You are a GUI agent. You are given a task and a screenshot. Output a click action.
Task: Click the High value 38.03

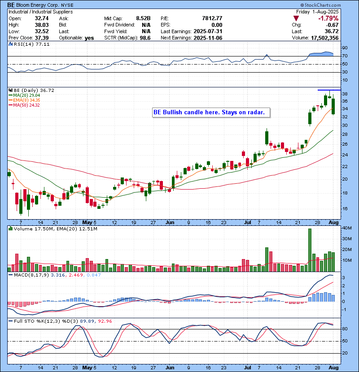42,25
